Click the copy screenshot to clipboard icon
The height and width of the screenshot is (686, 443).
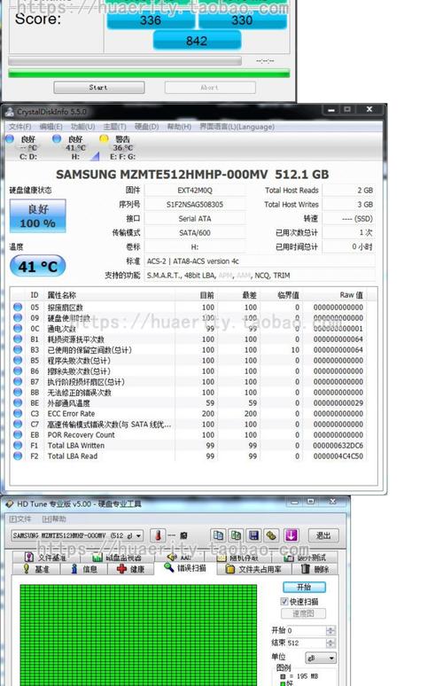[x=236, y=535]
